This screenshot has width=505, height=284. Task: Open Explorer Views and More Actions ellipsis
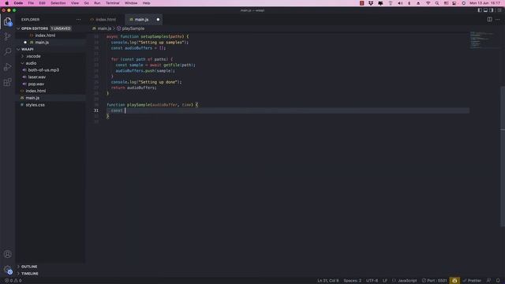[79, 19]
